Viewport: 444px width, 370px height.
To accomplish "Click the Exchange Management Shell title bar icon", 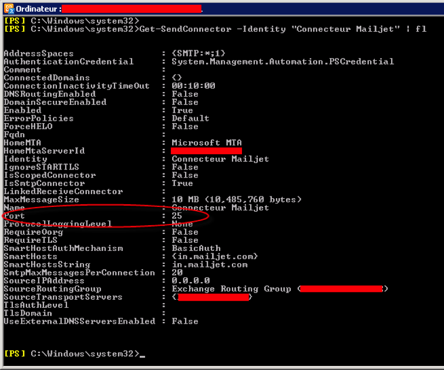I will pyautogui.click(x=9, y=9).
